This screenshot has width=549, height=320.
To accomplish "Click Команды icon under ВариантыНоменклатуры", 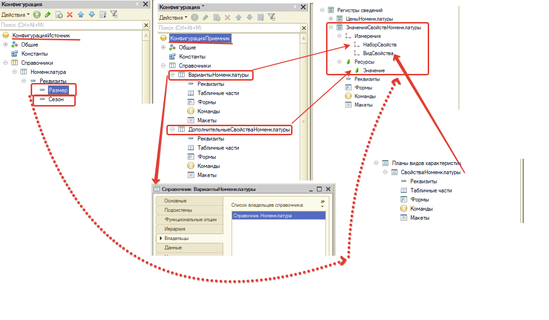I will click(x=191, y=111).
